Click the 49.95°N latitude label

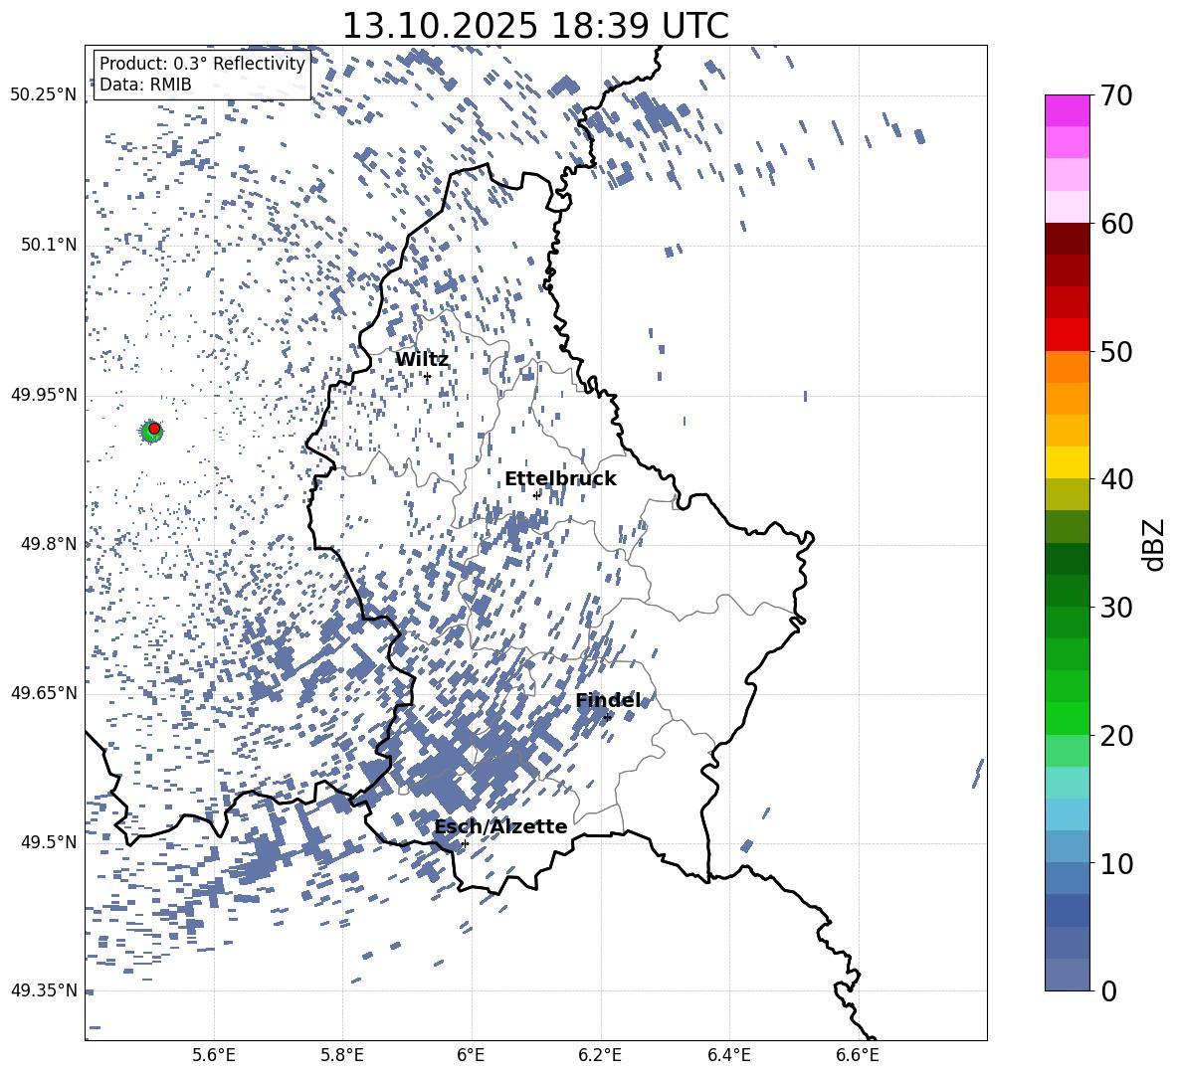coord(44,395)
